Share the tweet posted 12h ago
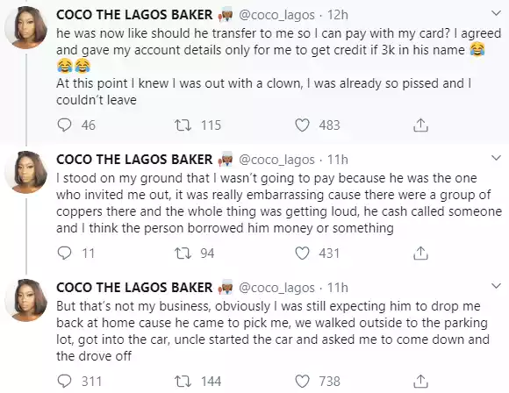Image resolution: width=509 pixels, height=393 pixels. 420,125
